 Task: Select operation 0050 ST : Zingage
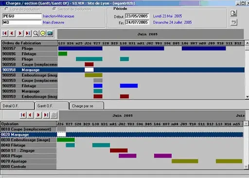(x=122, y=151)
